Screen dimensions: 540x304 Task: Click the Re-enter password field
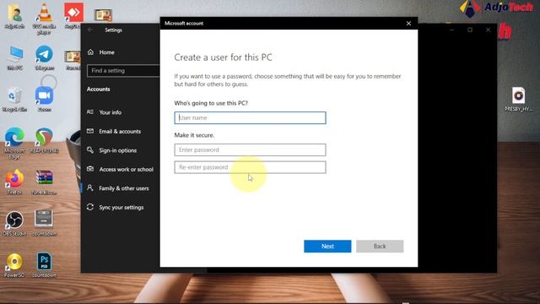[250, 167]
